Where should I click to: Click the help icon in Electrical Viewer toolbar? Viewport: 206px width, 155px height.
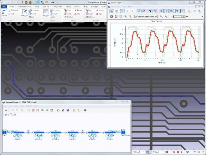point(85,110)
